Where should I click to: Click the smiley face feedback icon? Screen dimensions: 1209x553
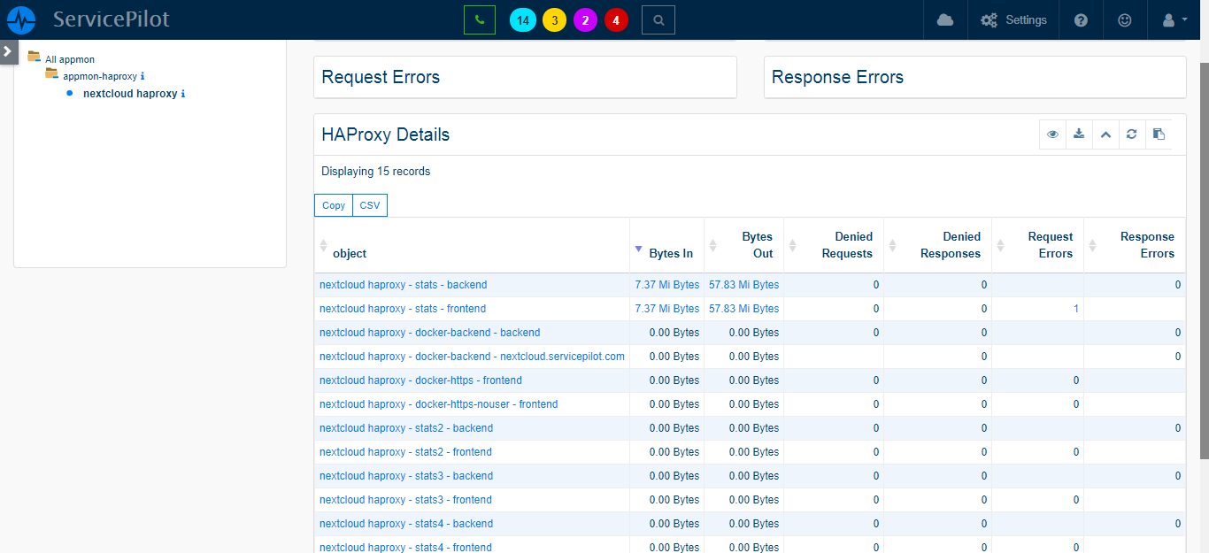tap(1125, 19)
